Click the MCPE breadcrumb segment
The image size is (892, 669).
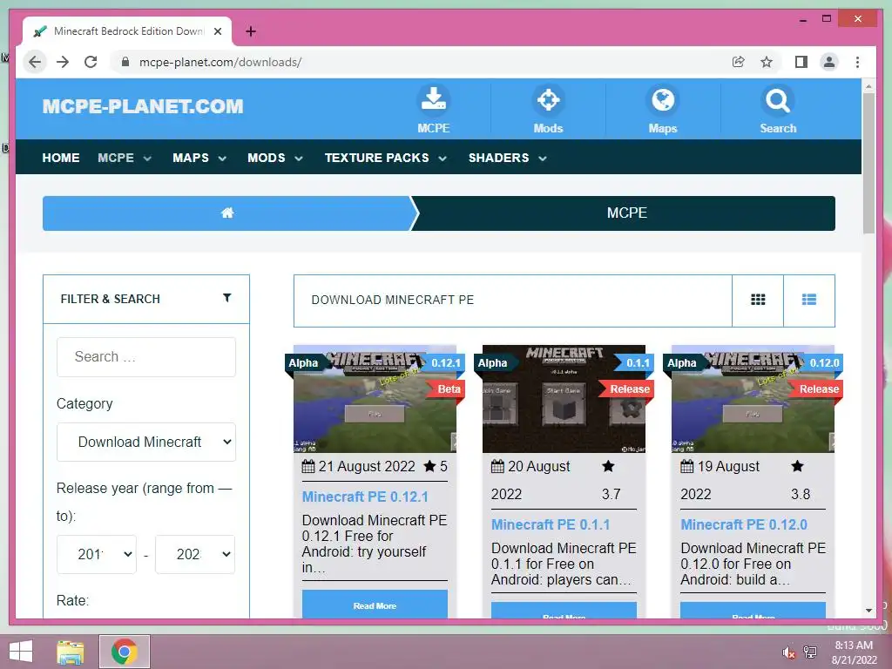pos(627,213)
